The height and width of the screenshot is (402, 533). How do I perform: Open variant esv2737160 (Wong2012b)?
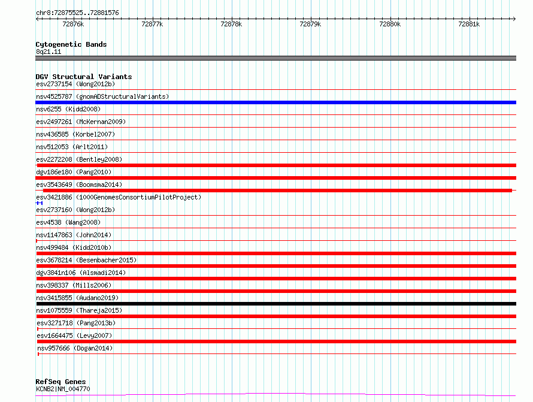pos(75,210)
